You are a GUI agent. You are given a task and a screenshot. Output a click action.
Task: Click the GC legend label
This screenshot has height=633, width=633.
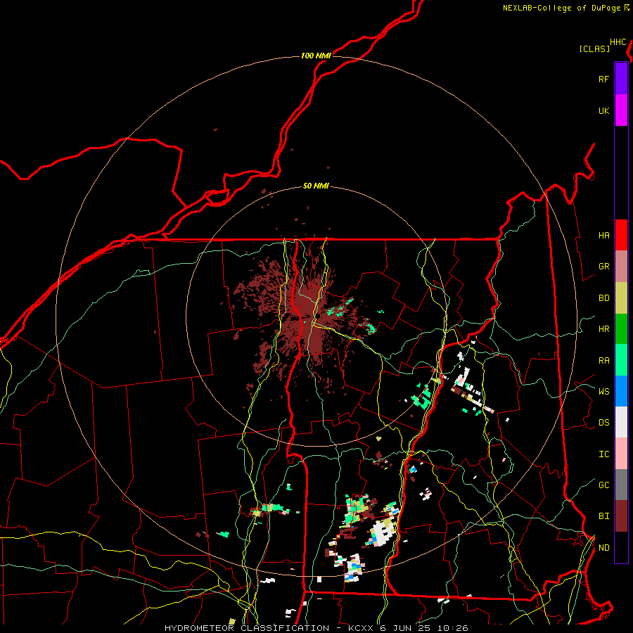(x=603, y=485)
